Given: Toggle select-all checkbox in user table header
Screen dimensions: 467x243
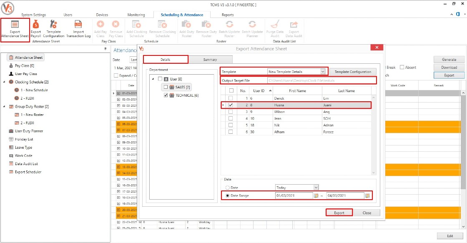Looking at the screenshot, I should pos(231,90).
